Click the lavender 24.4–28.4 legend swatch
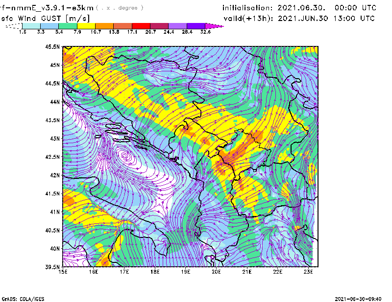Screen dimensions: 392x302 177,26
